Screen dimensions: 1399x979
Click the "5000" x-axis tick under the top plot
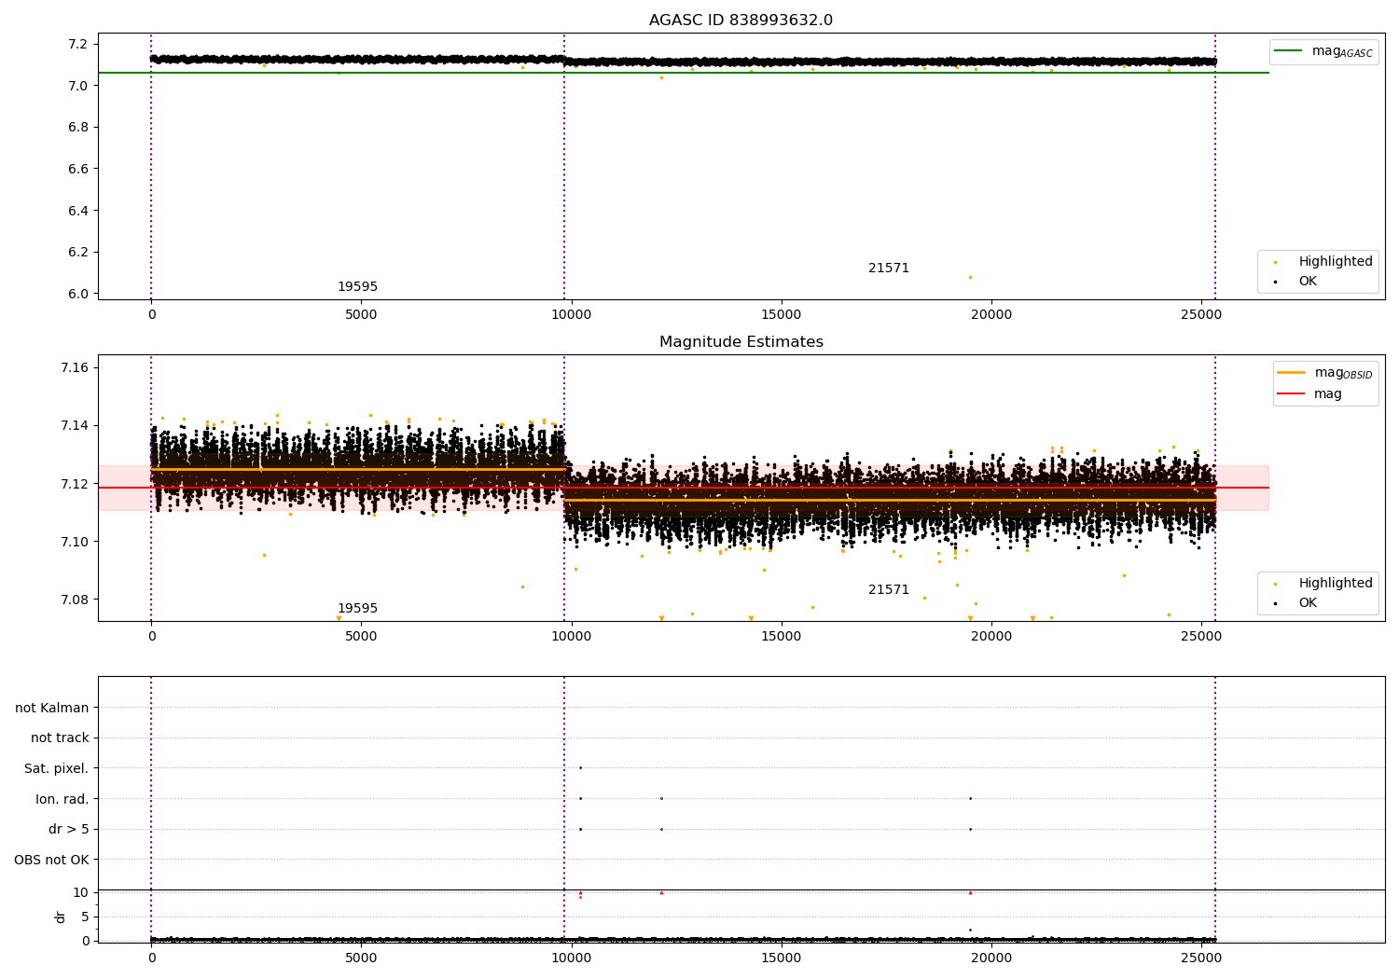coord(361,315)
